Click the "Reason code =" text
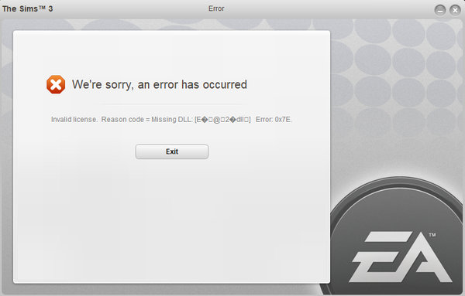 (126, 120)
